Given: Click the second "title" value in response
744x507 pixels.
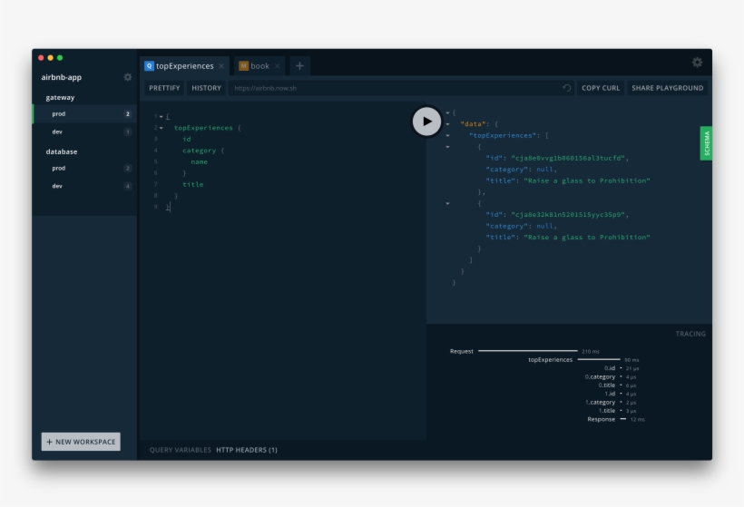Looking at the screenshot, I should [587, 237].
